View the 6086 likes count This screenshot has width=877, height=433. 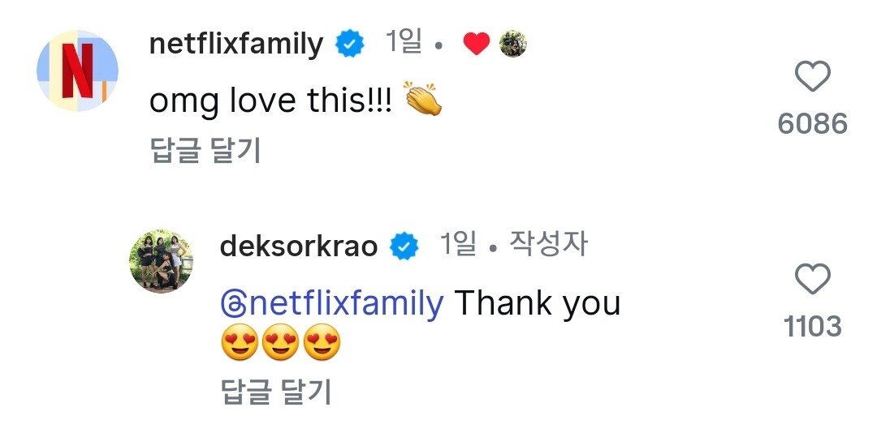point(812,123)
